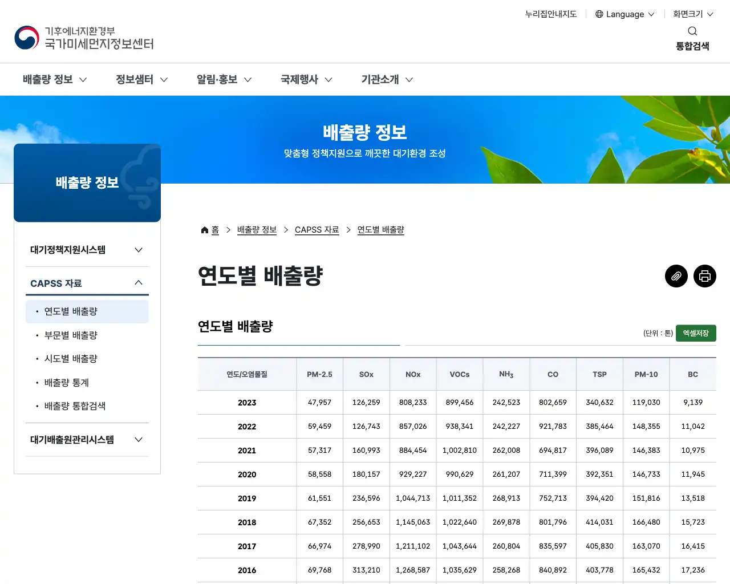This screenshot has width=730, height=584.
Task: Open the 기관소개 main menu
Action: point(387,79)
